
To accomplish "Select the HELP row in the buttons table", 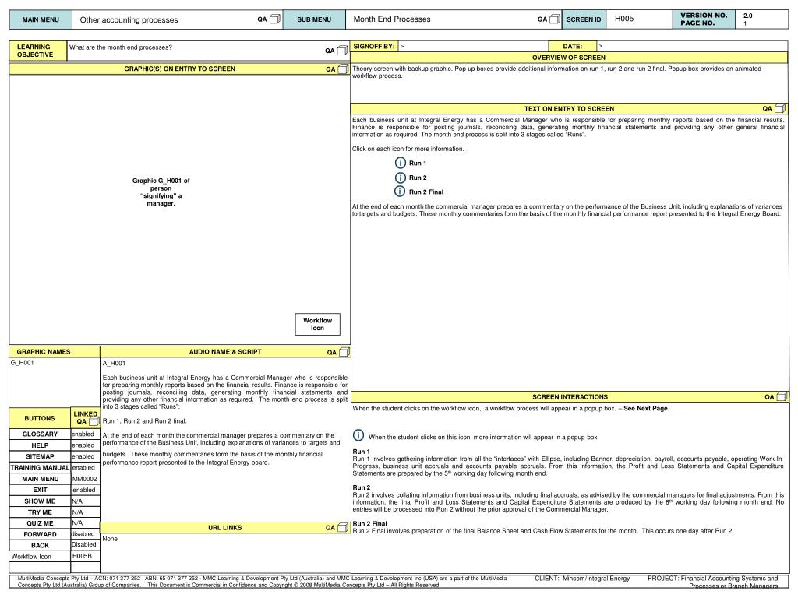I will click(40, 445).
